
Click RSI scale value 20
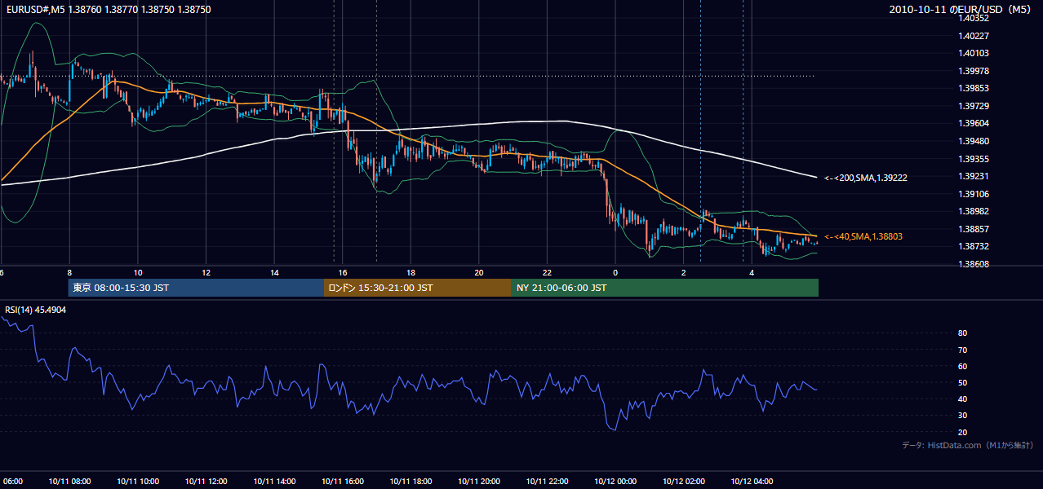(x=963, y=432)
